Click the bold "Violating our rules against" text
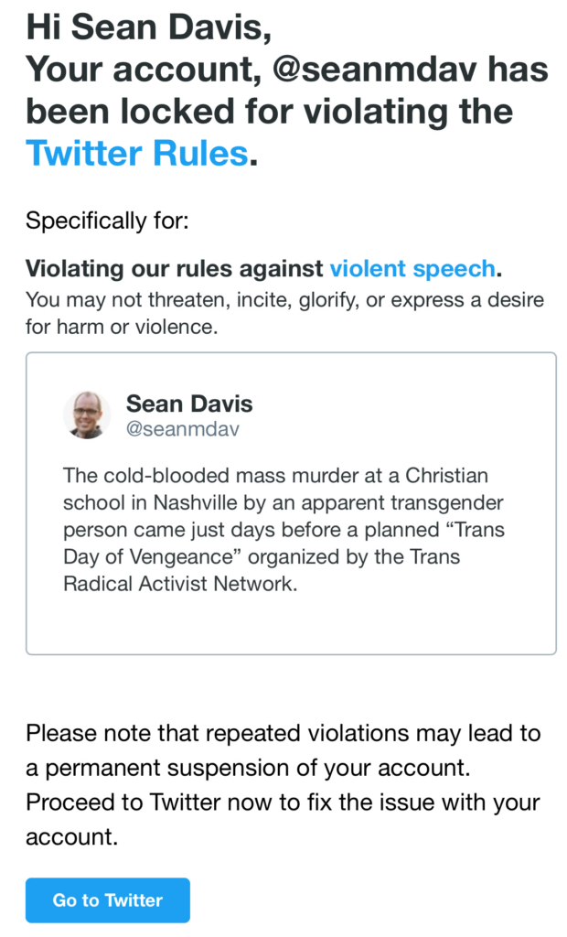The height and width of the screenshot is (937, 567). coord(175,269)
